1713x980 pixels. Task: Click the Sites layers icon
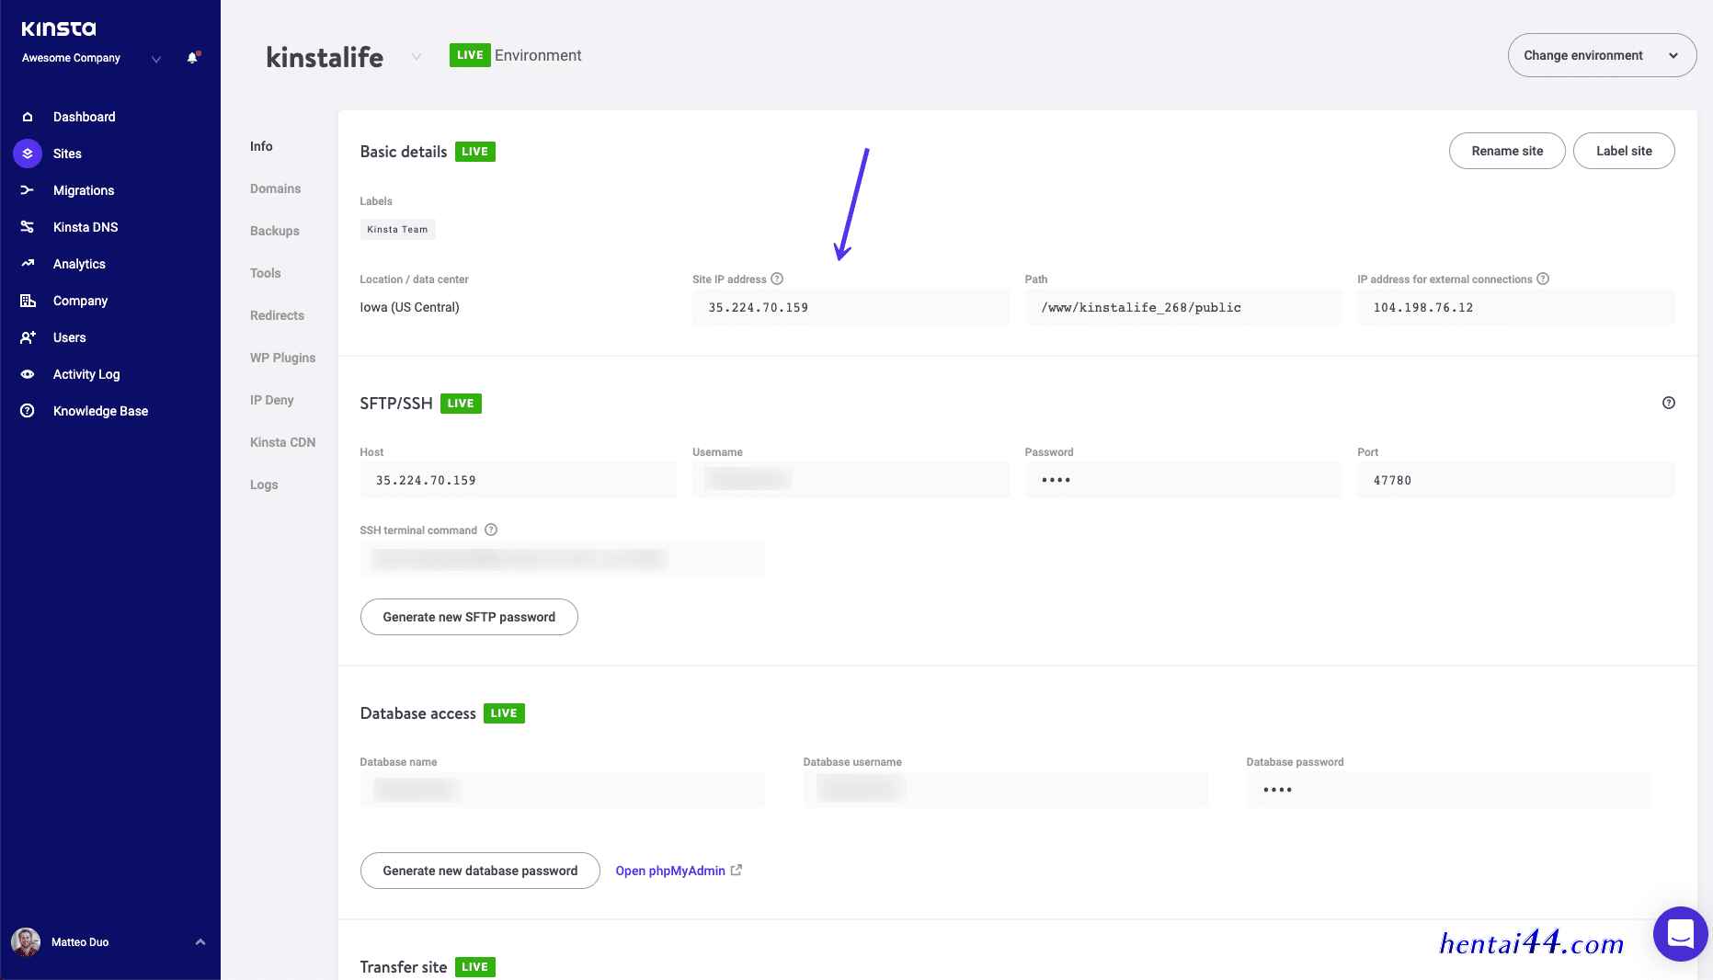click(28, 154)
